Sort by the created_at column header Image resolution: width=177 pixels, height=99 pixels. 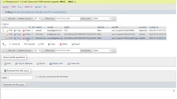click(154, 27)
